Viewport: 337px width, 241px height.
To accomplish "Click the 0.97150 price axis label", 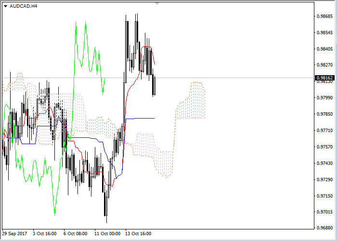I will 325,196.
